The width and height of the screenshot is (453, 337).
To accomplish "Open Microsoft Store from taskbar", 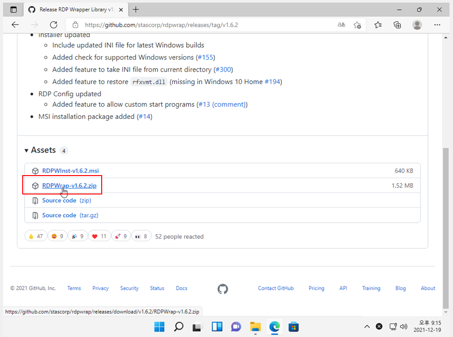I will coord(294,327).
